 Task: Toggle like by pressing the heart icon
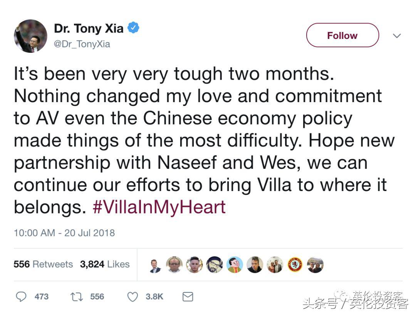133,297
